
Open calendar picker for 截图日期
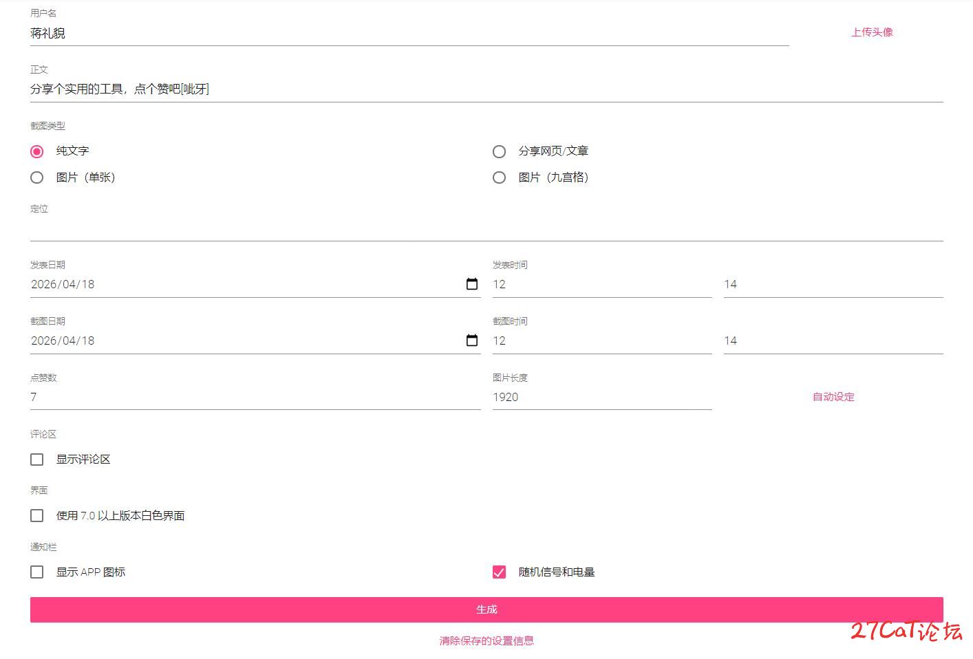click(x=472, y=341)
